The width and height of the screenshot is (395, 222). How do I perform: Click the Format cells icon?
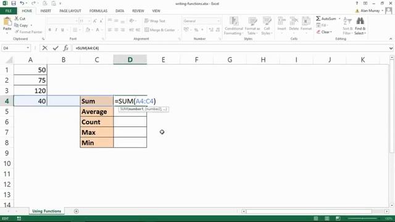[x=306, y=21]
